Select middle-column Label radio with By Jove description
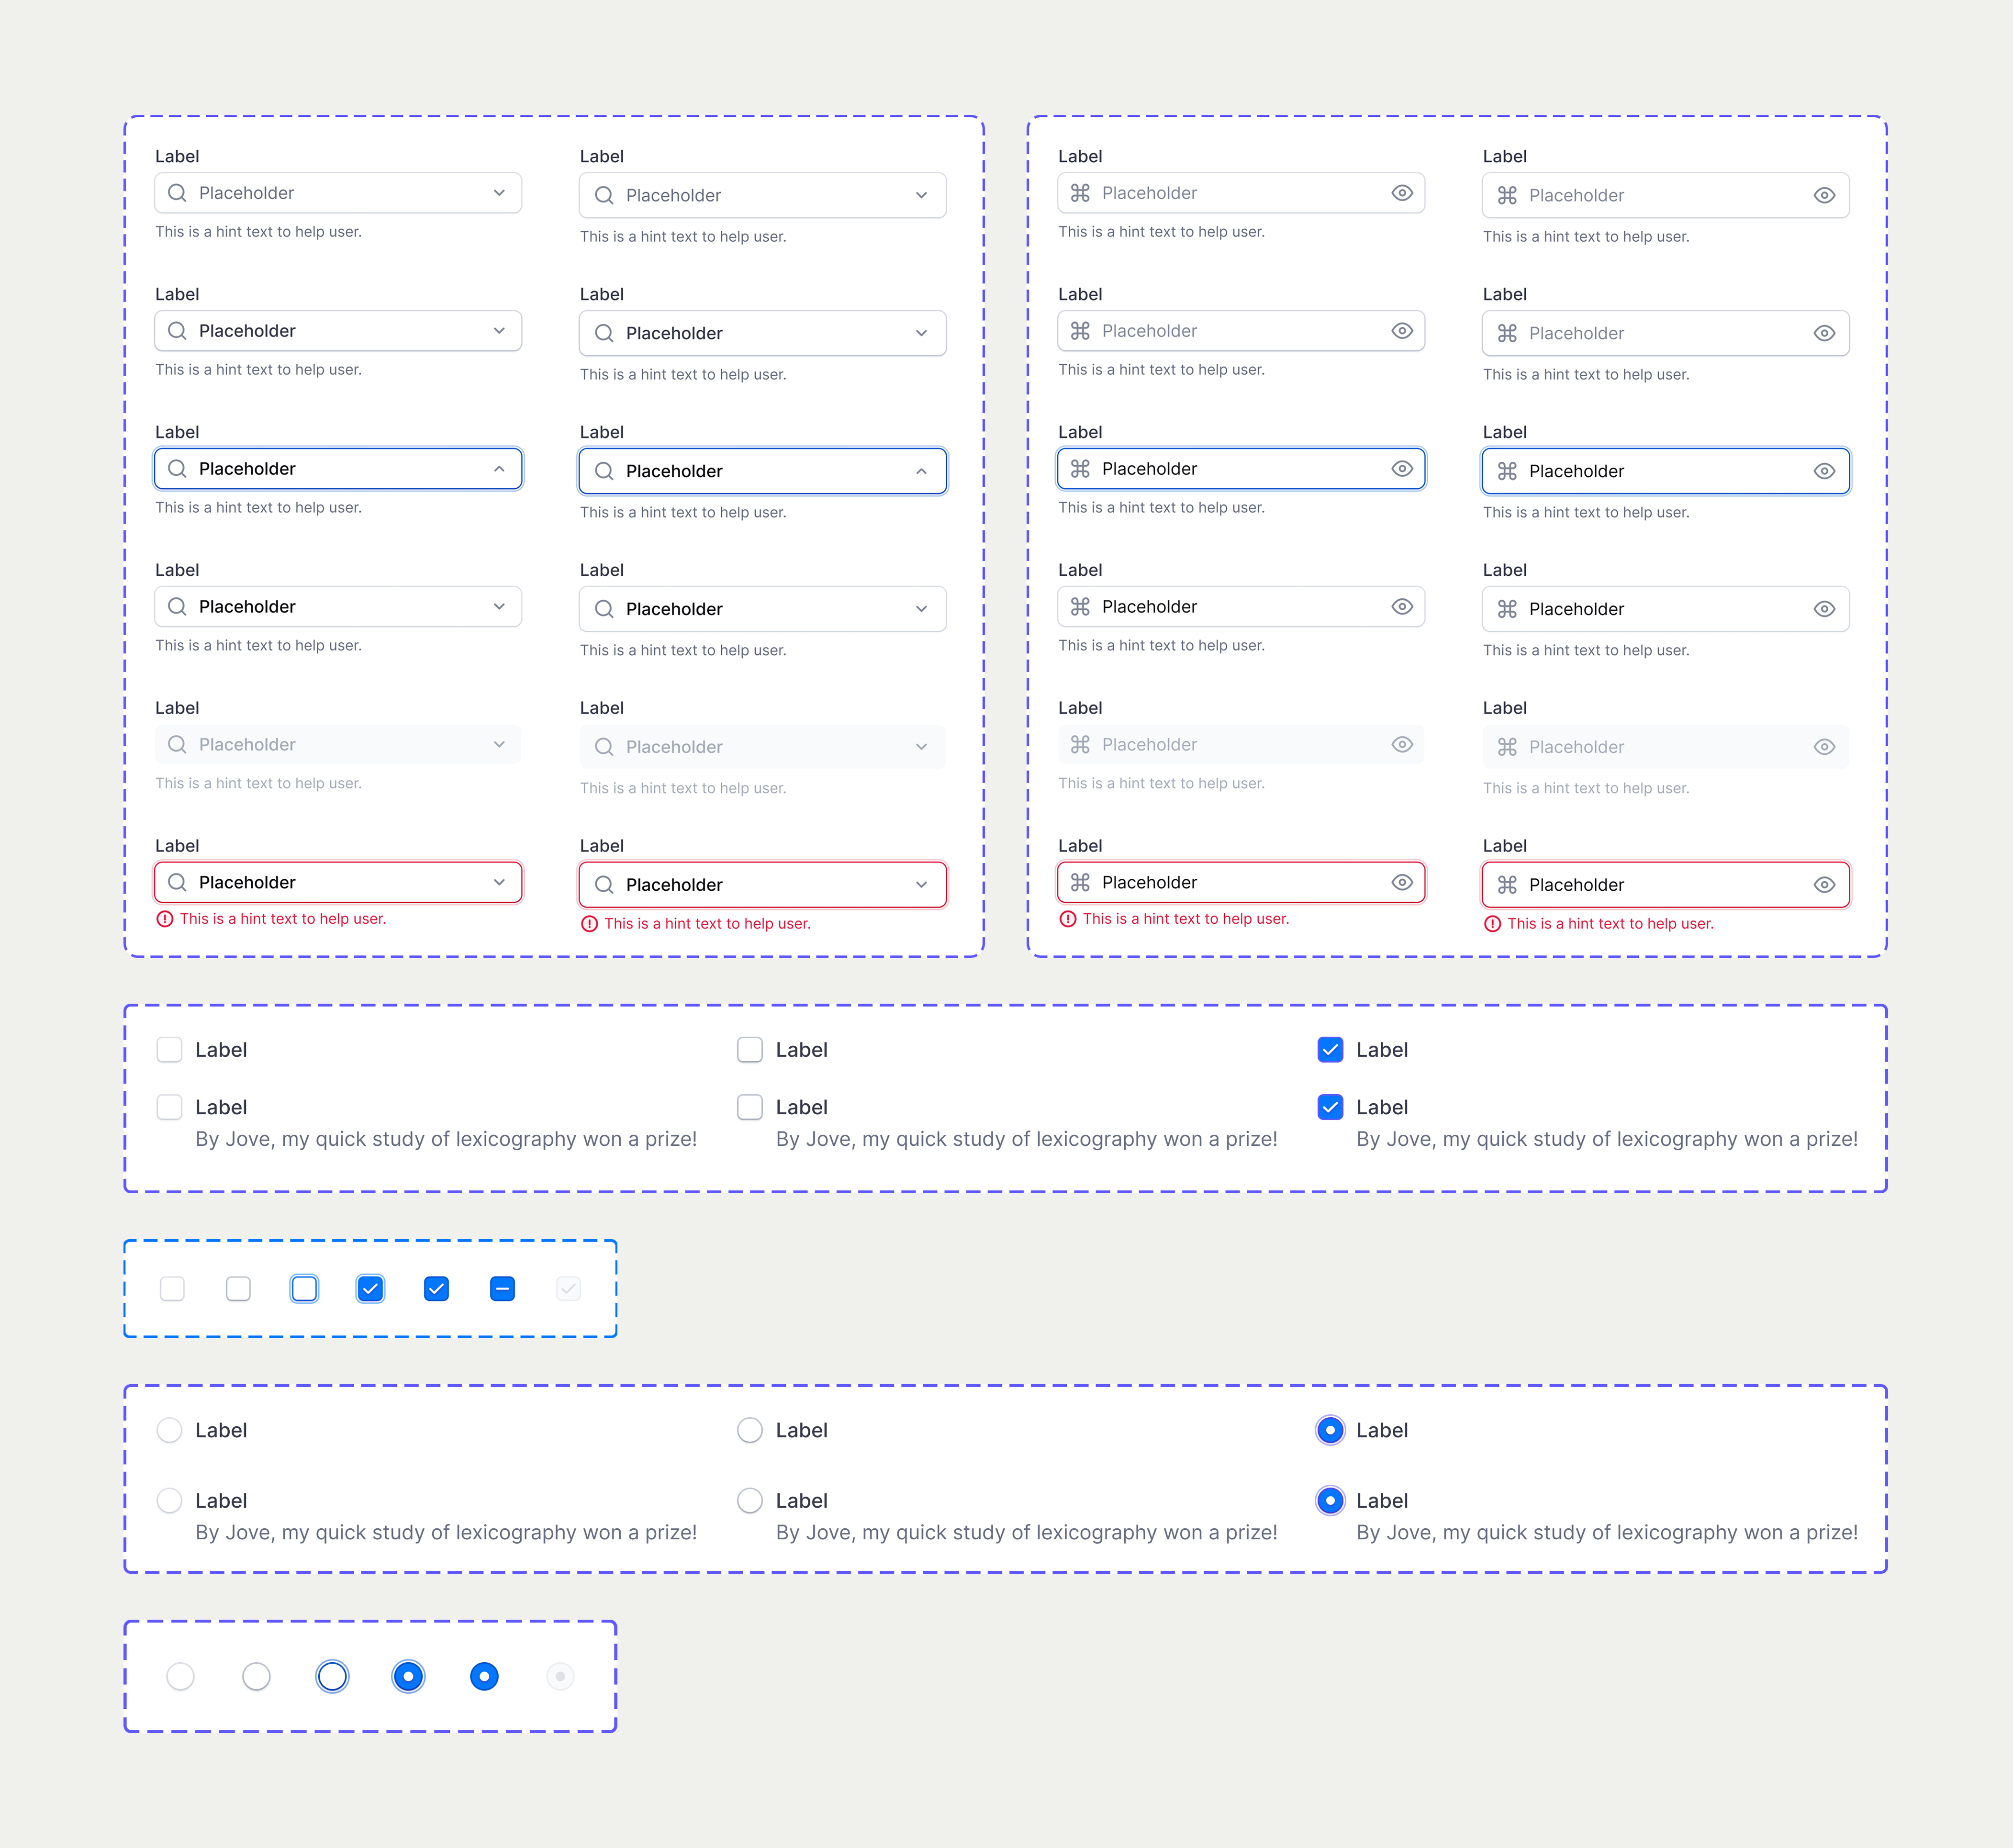This screenshot has height=1848, width=2013. click(749, 1501)
